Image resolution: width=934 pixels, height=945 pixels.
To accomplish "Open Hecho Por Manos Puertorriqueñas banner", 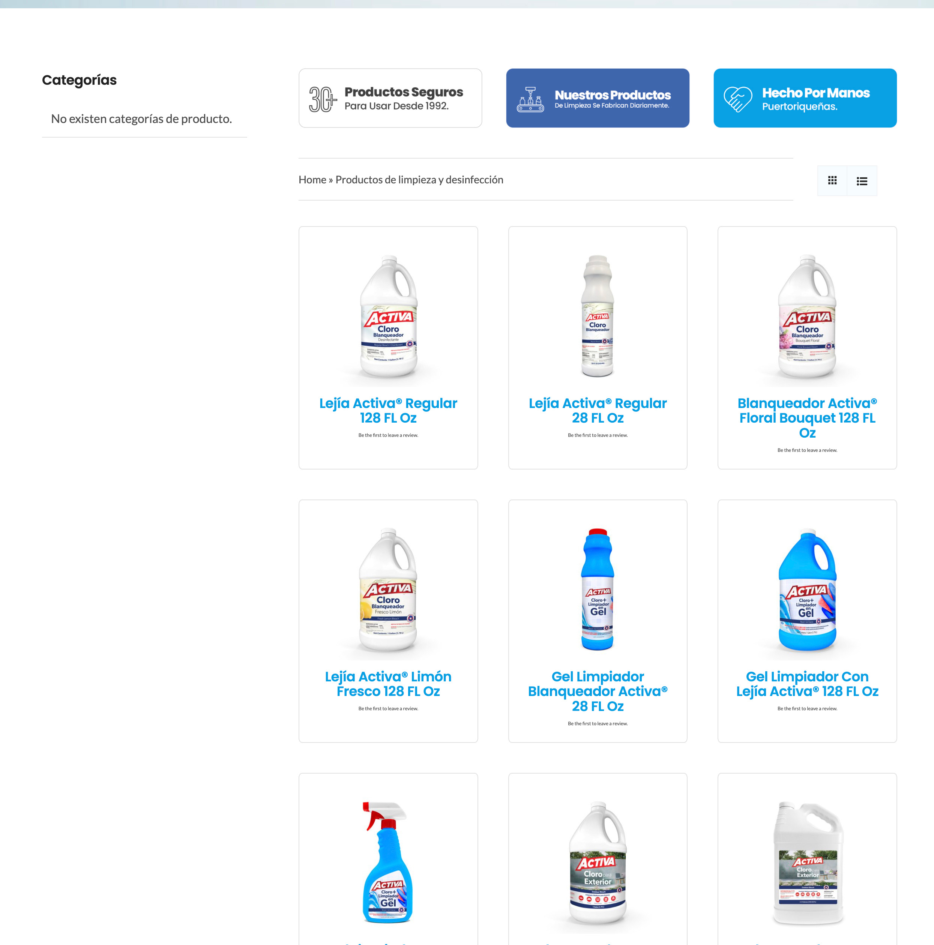I will tap(805, 98).
